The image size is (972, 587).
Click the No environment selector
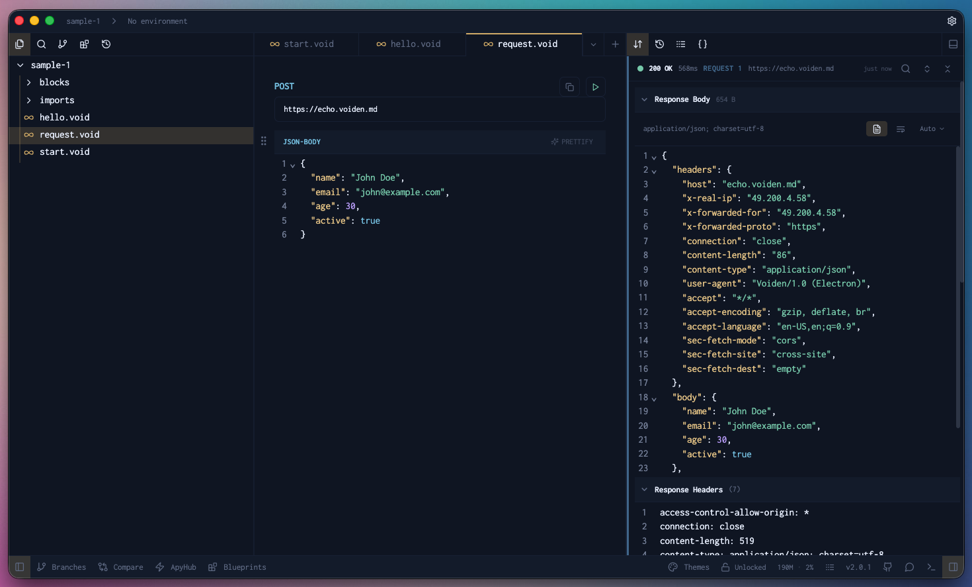coord(157,21)
